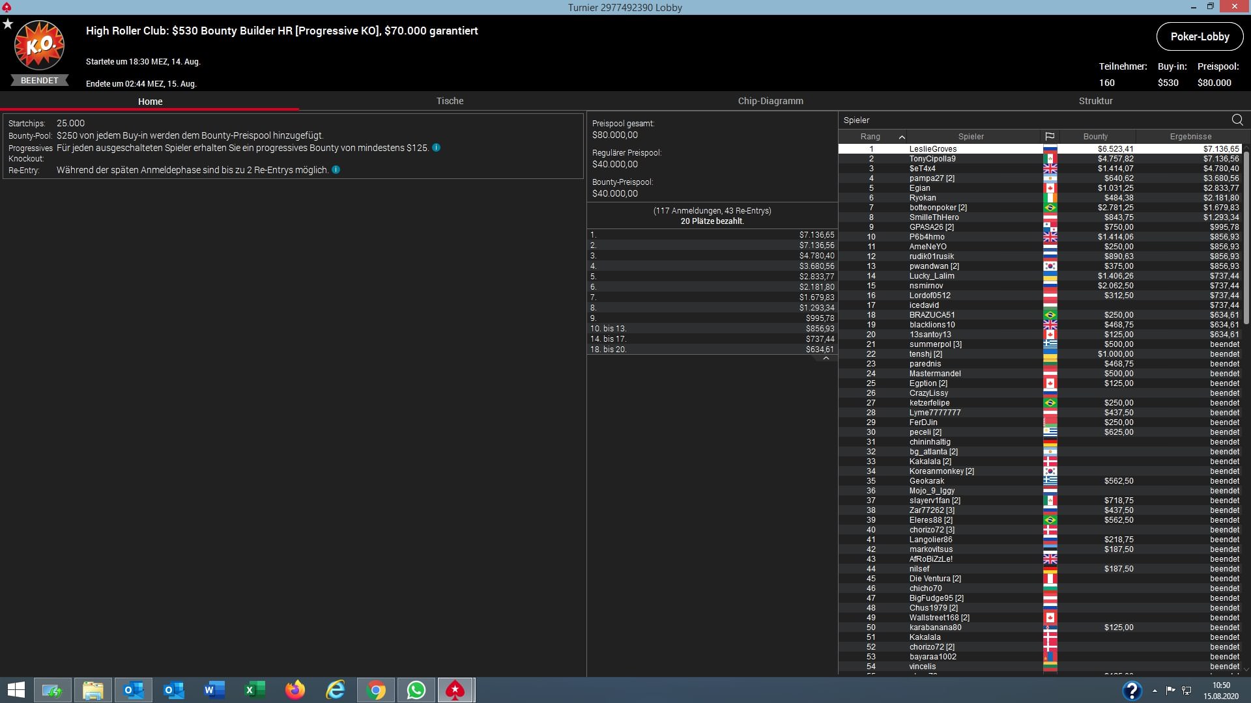Show hidden tray icons arrow

pyautogui.click(x=1155, y=691)
